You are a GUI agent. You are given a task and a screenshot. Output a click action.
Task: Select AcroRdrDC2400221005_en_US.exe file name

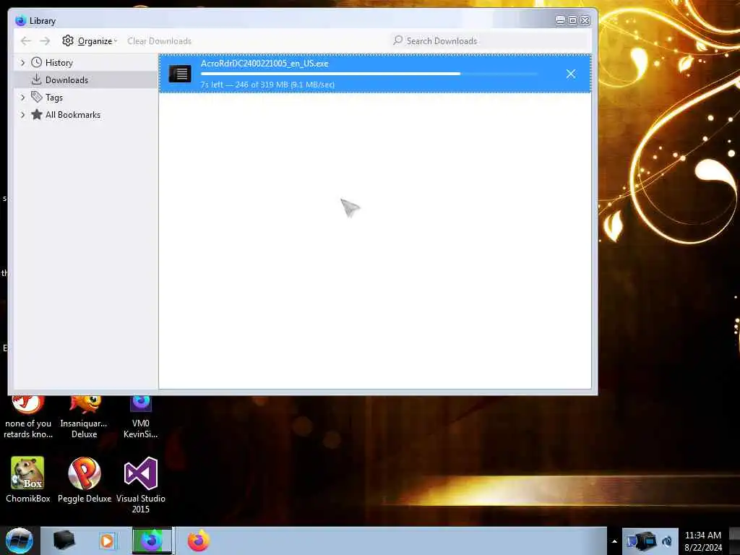[264, 64]
